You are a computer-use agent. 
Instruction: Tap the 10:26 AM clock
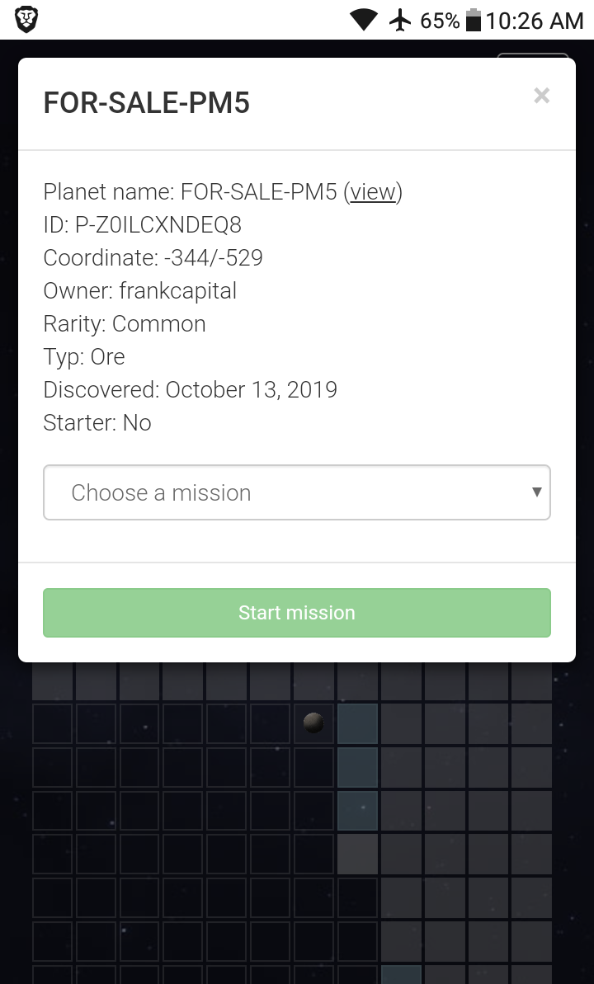click(535, 20)
